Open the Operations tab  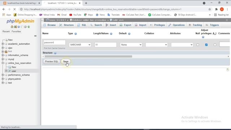click(x=176, y=25)
